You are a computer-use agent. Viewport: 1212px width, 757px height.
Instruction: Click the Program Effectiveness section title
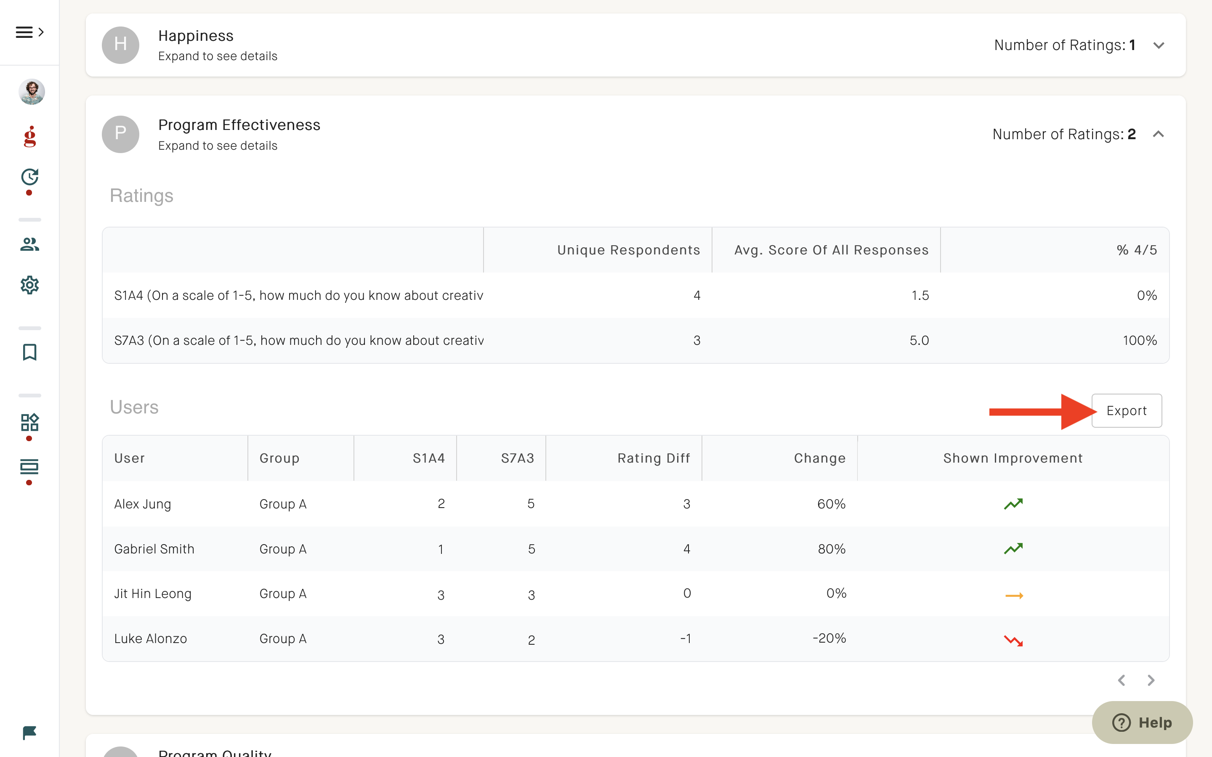click(x=239, y=125)
